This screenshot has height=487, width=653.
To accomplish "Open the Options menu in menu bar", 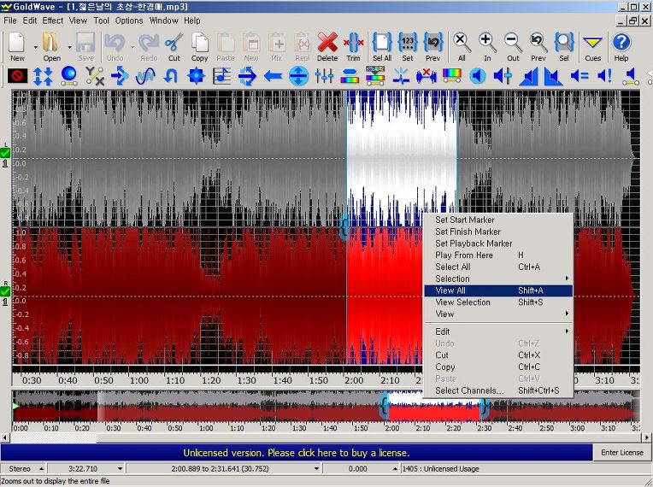I will [129, 21].
